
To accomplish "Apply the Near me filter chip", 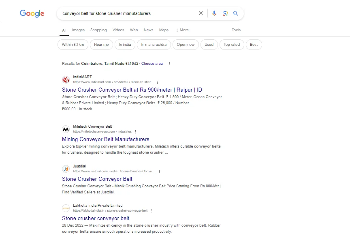I will (101, 45).
